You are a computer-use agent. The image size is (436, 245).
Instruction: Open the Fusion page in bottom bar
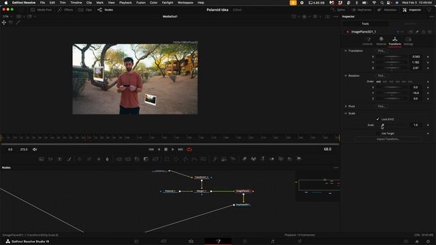(218, 242)
